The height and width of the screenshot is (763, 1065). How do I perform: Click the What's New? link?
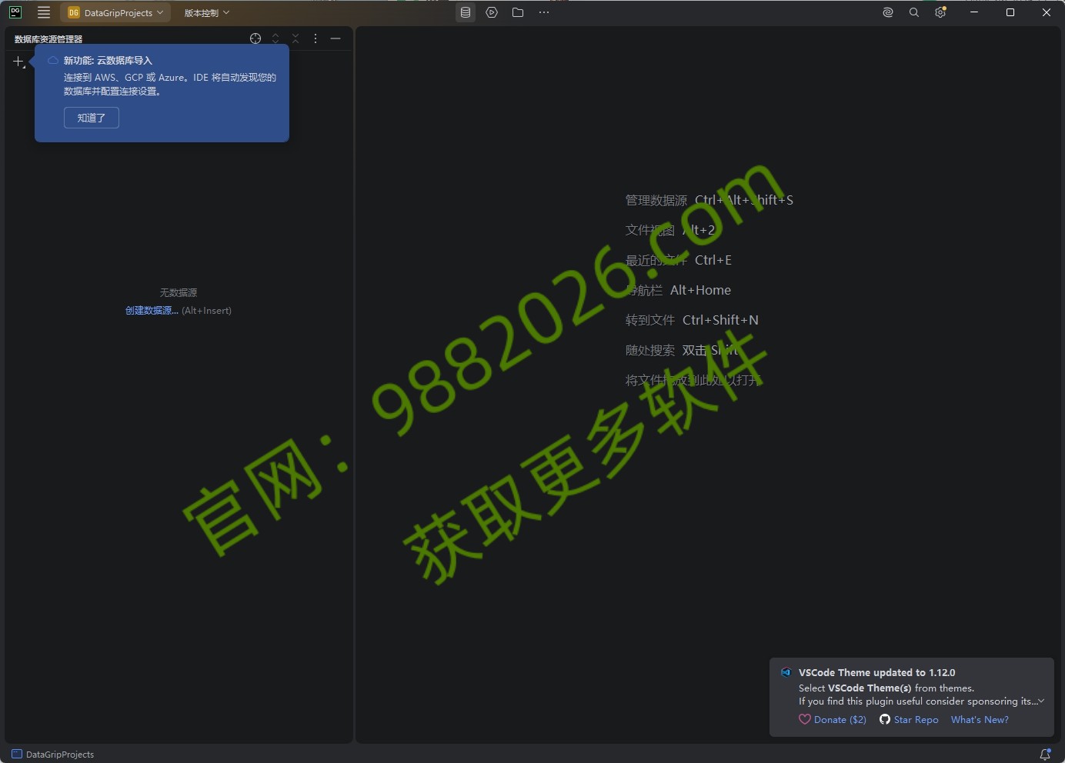980,720
